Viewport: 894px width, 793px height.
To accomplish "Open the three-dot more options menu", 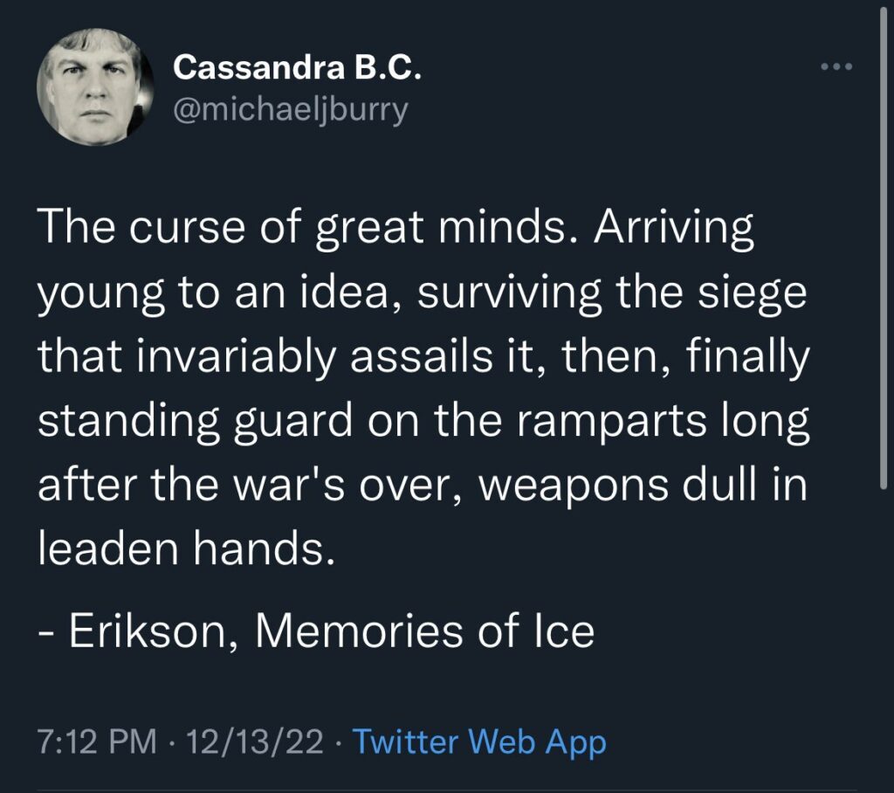I will click(x=838, y=67).
